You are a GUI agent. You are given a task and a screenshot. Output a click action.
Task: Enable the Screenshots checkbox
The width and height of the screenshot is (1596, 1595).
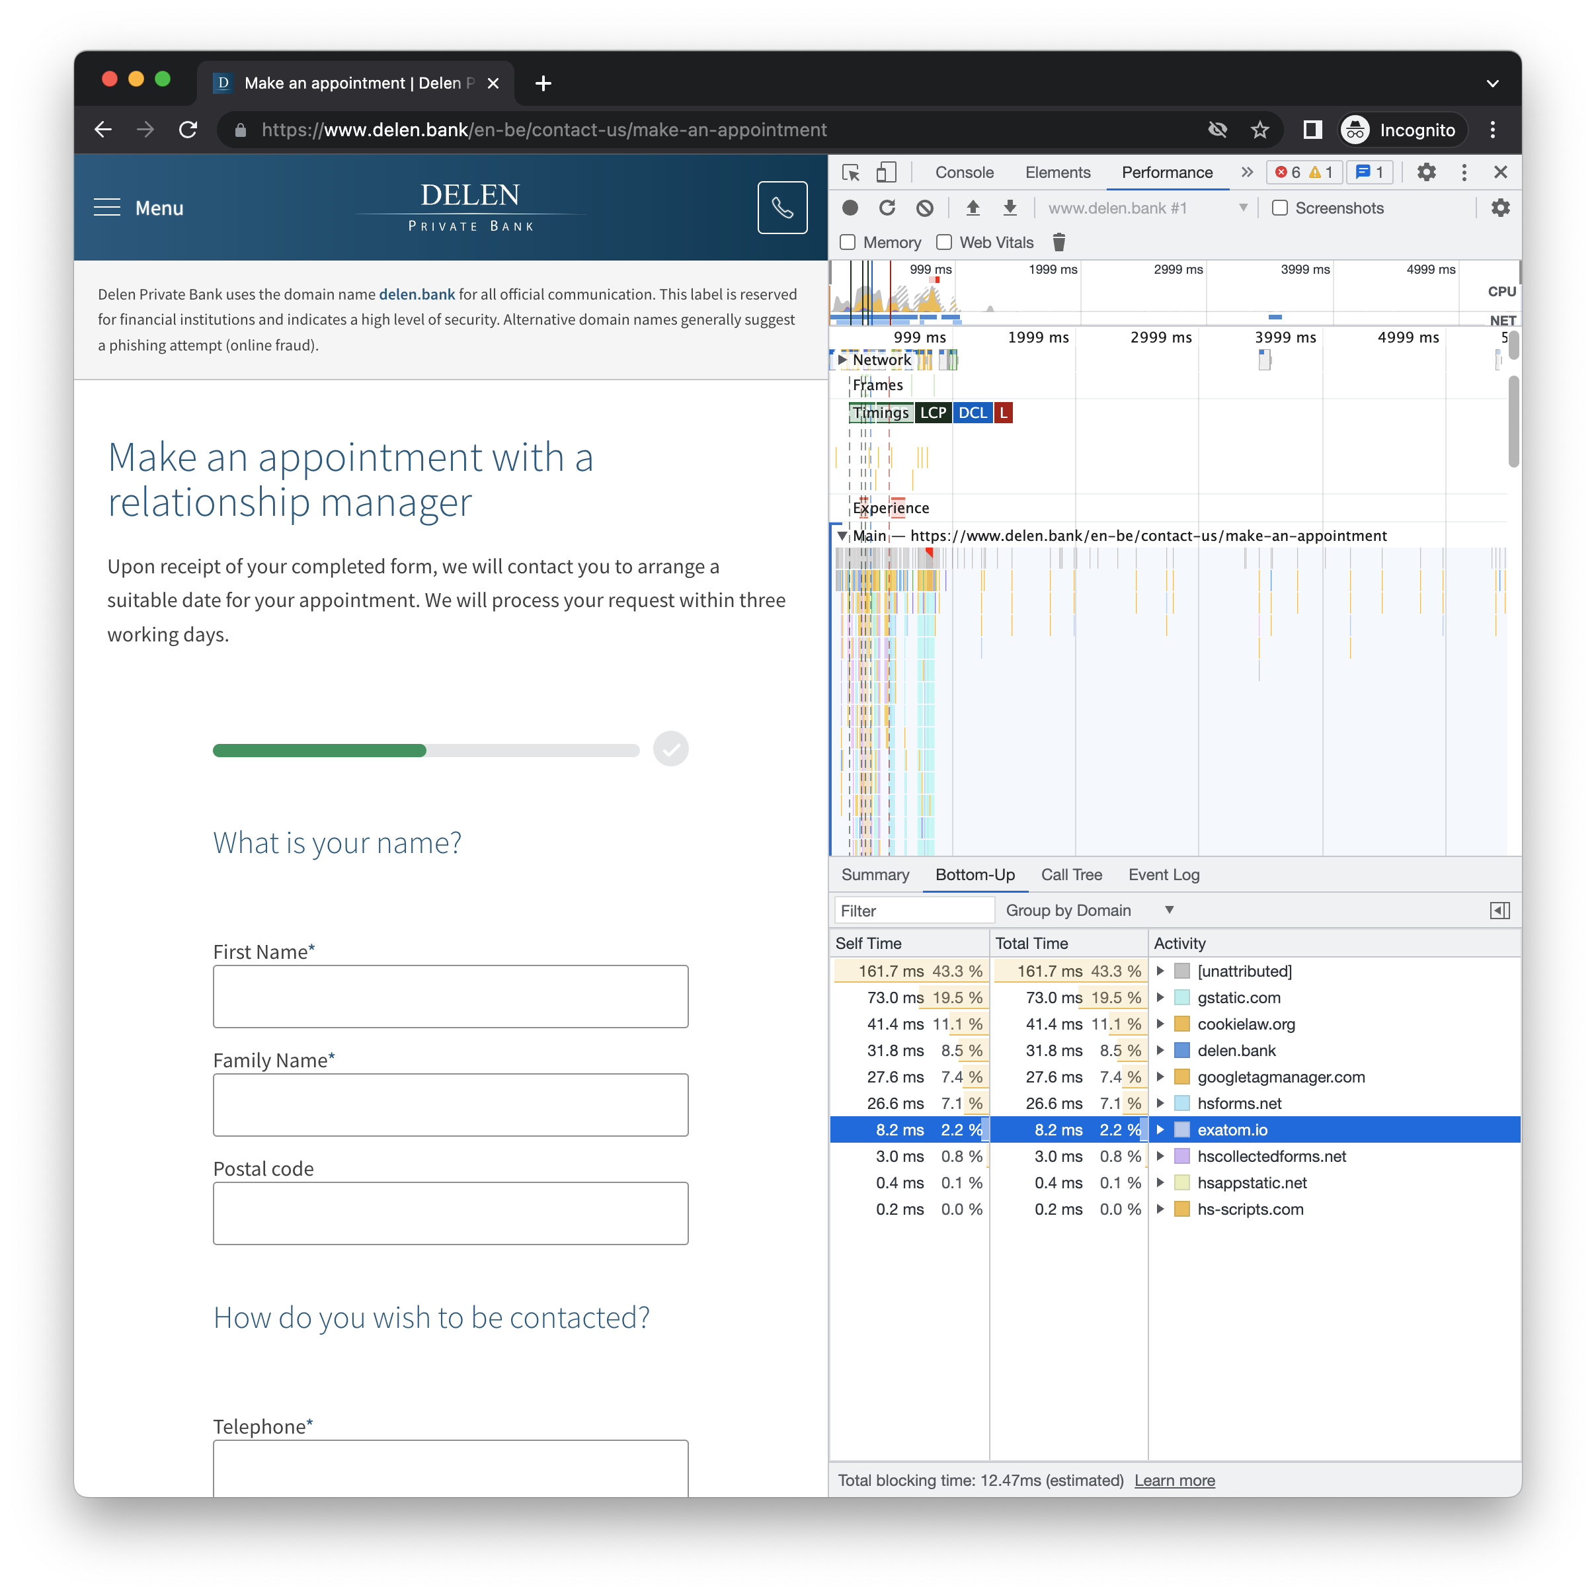[1279, 208]
